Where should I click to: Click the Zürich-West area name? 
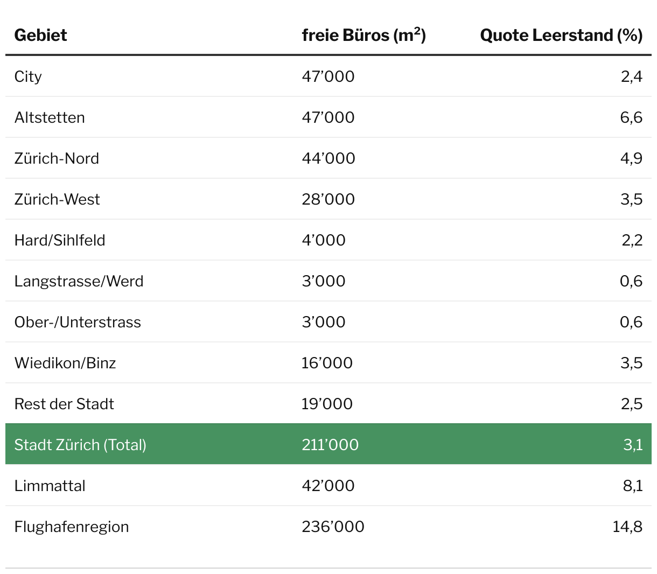click(x=57, y=199)
